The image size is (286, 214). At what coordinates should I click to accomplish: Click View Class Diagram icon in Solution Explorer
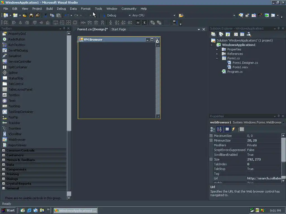[x=249, y=34]
